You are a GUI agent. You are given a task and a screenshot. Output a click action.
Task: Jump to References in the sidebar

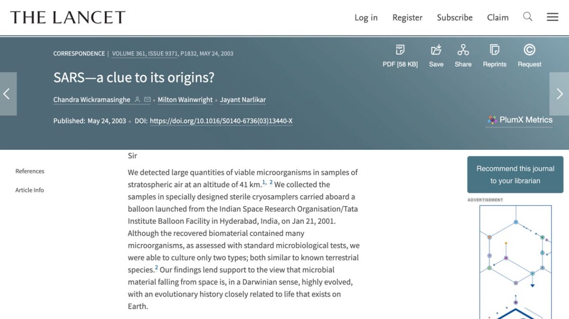coord(30,171)
